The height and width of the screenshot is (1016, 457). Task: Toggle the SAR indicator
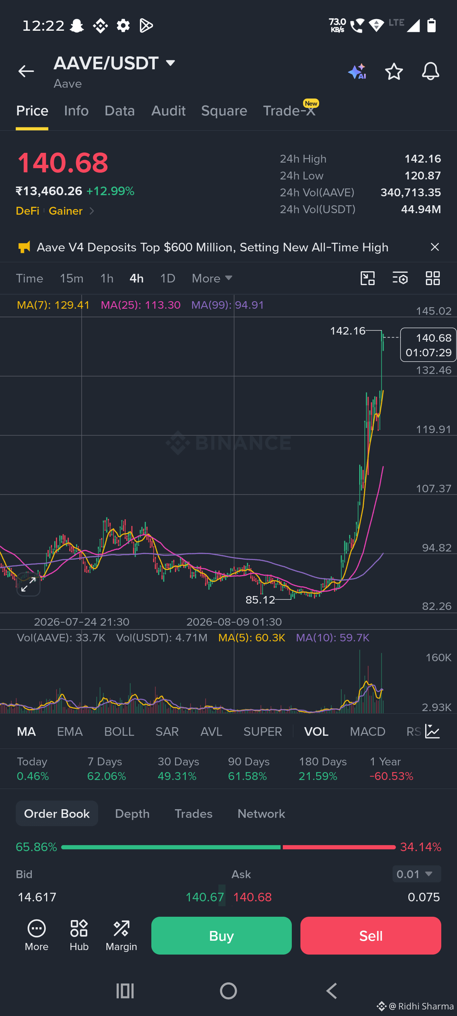(x=167, y=731)
